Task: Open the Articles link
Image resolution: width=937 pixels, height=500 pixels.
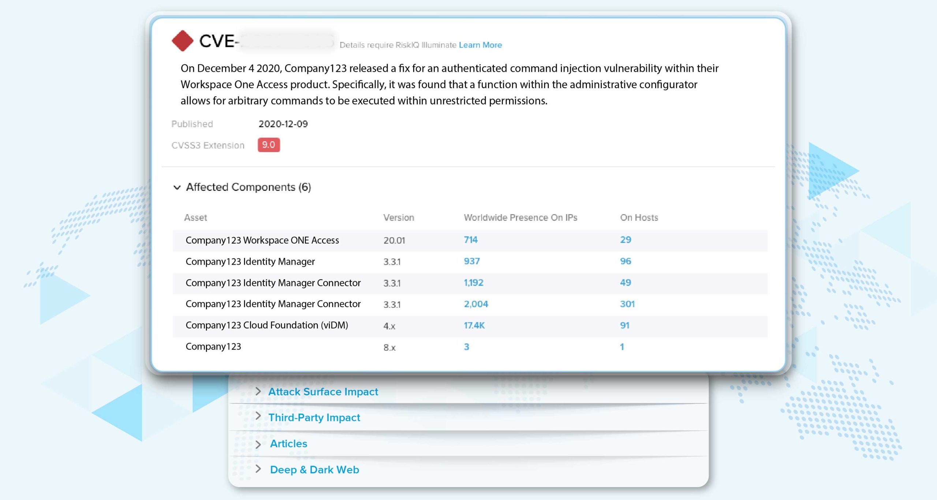Action: pos(288,443)
